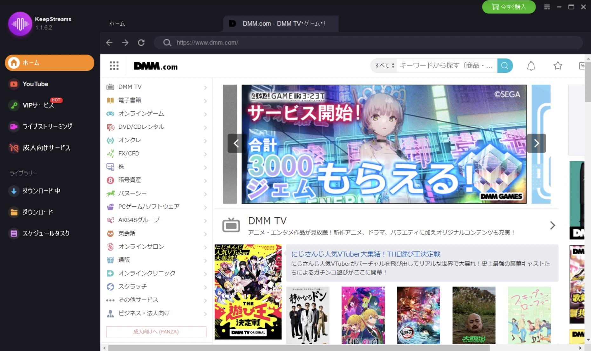Expand the PCゲーム/ソフトウェア menu chevron
591x351 pixels.
click(x=205, y=207)
